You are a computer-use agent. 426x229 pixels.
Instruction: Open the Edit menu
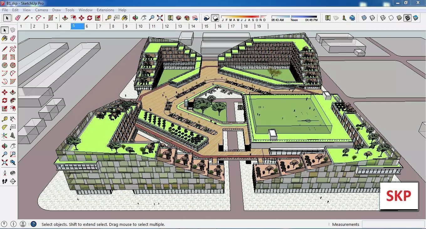coord(15,10)
